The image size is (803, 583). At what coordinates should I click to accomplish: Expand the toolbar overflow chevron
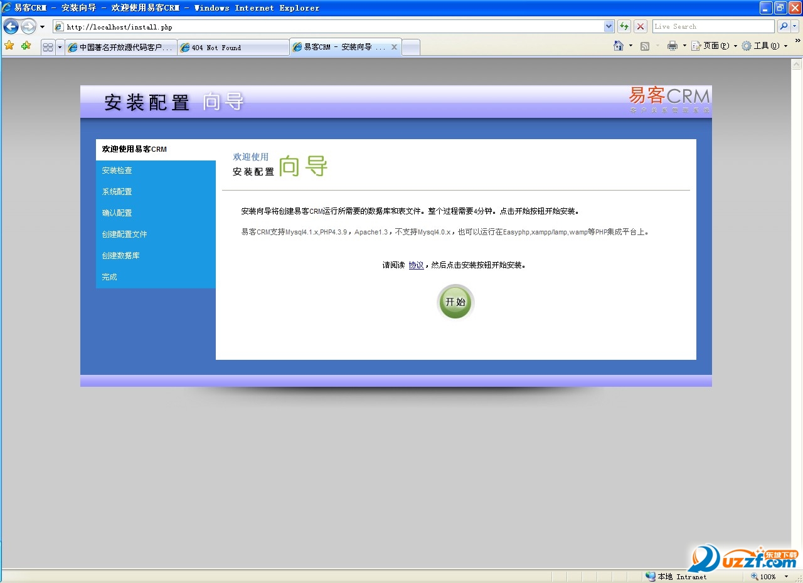click(x=798, y=41)
